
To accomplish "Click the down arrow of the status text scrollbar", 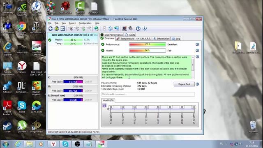I will [193, 77].
